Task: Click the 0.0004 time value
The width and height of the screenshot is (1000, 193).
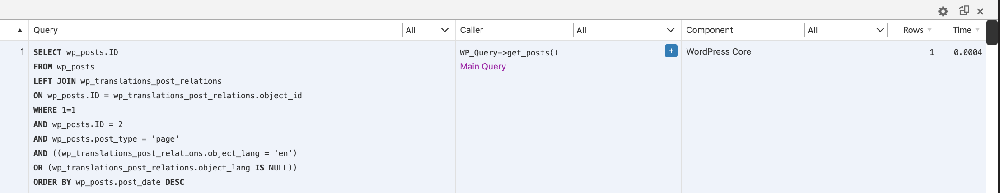Action: click(x=967, y=52)
